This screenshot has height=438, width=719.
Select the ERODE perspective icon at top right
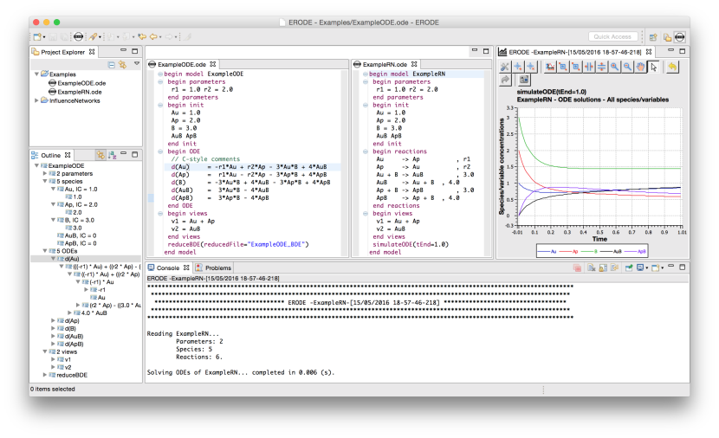pyautogui.click(x=679, y=37)
